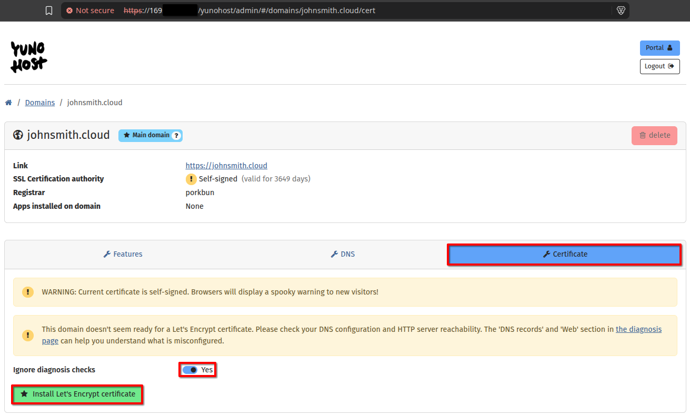The image size is (690, 416).
Task: Click the 'porkbun' registrar value
Action: click(x=200, y=192)
